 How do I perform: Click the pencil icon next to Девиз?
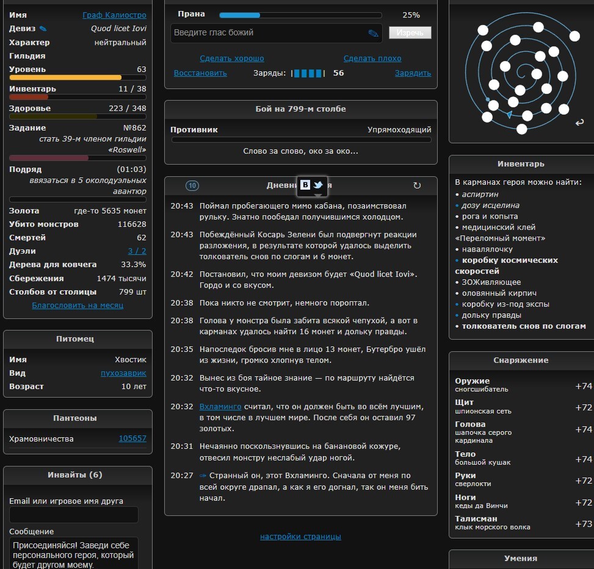pos(43,29)
